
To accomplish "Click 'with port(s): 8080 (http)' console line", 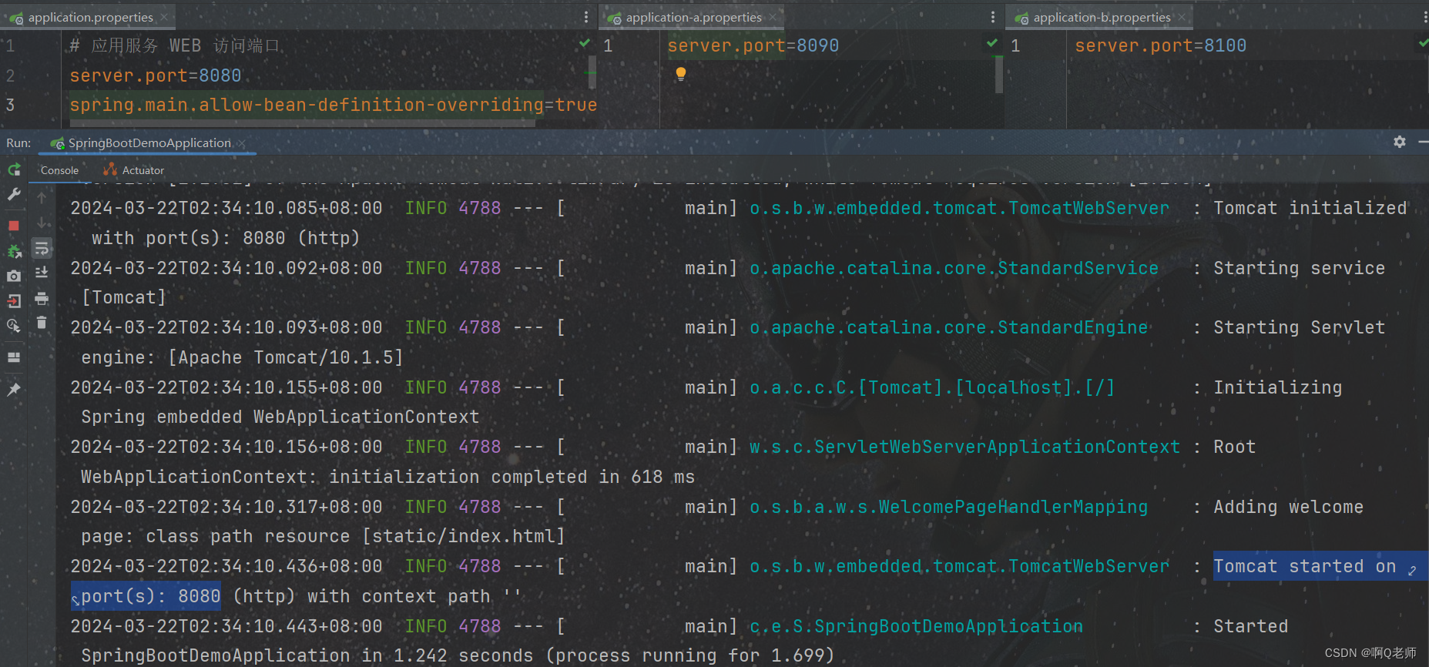I will [226, 238].
